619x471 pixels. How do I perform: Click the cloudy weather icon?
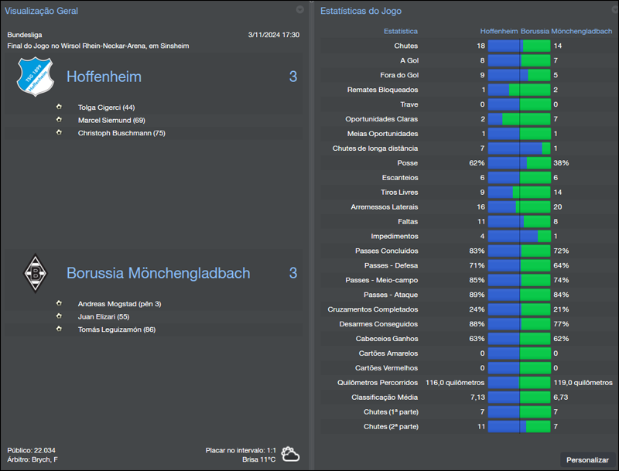pos(291,454)
